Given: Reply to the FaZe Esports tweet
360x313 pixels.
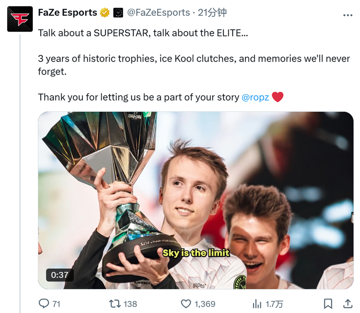Looking at the screenshot, I should pos(43,304).
